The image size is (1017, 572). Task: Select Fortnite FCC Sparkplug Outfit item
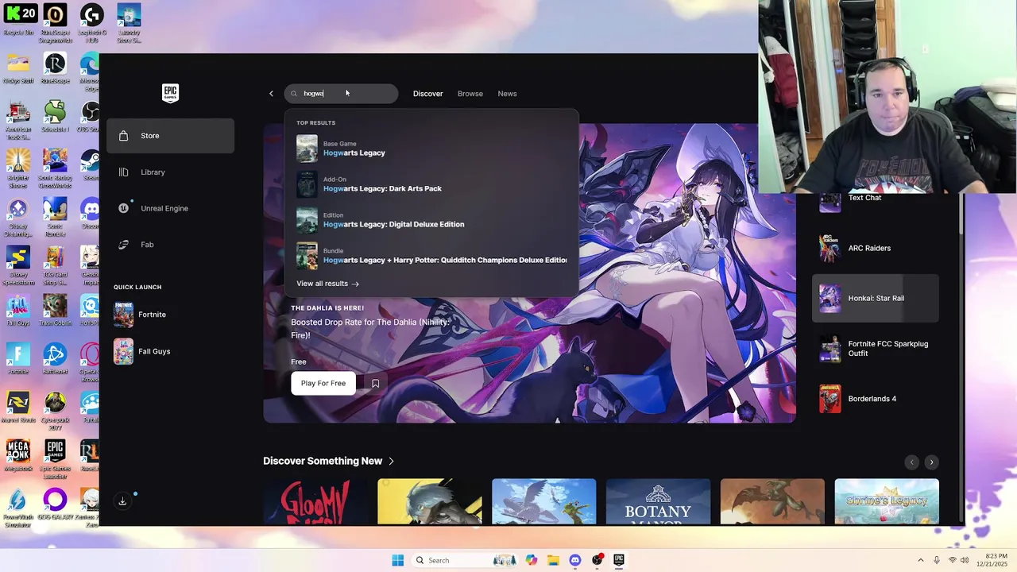(875, 349)
